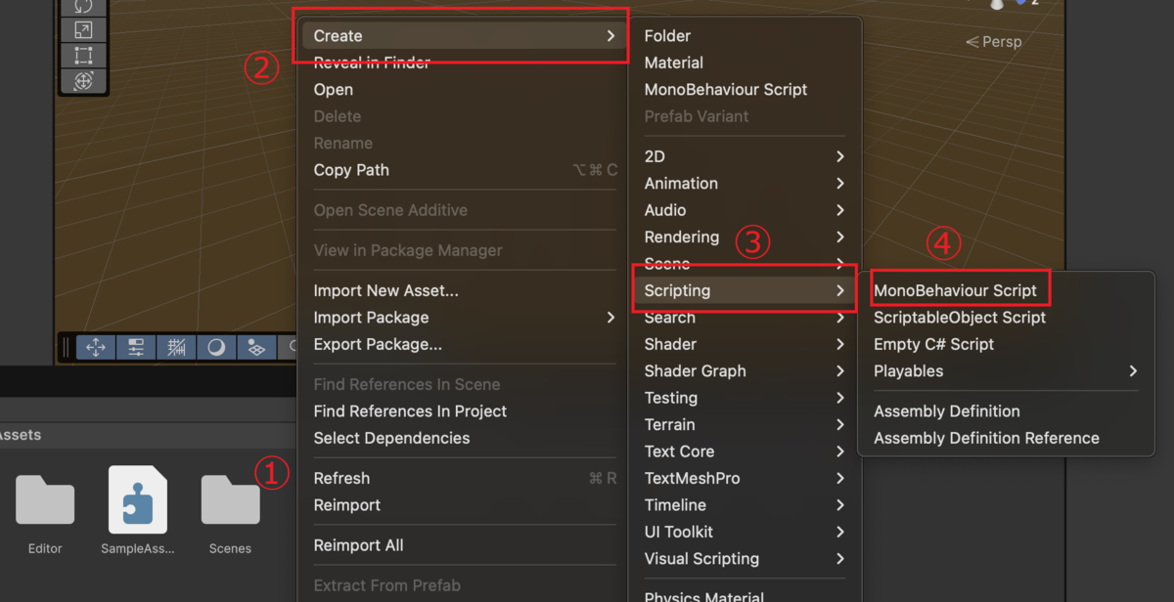1174x602 pixels.
Task: Click the Persp view label
Action: pos(993,42)
